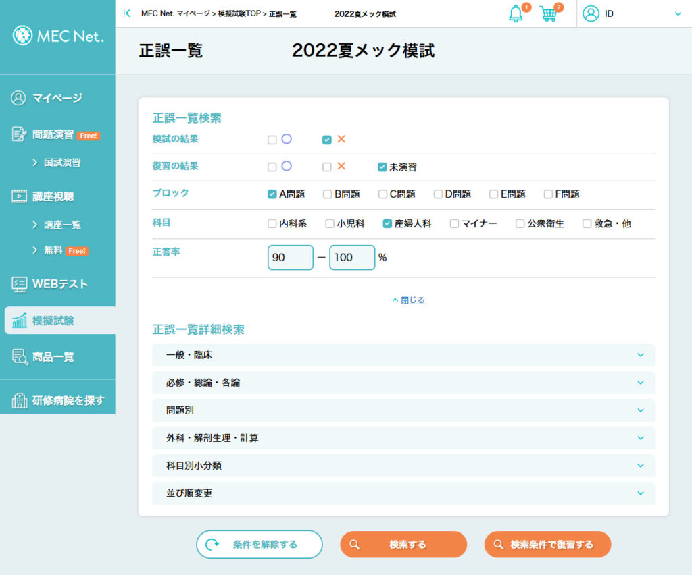This screenshot has height=575, width=692.
Task: Click 検索条件で復習する button
Action: (547, 545)
